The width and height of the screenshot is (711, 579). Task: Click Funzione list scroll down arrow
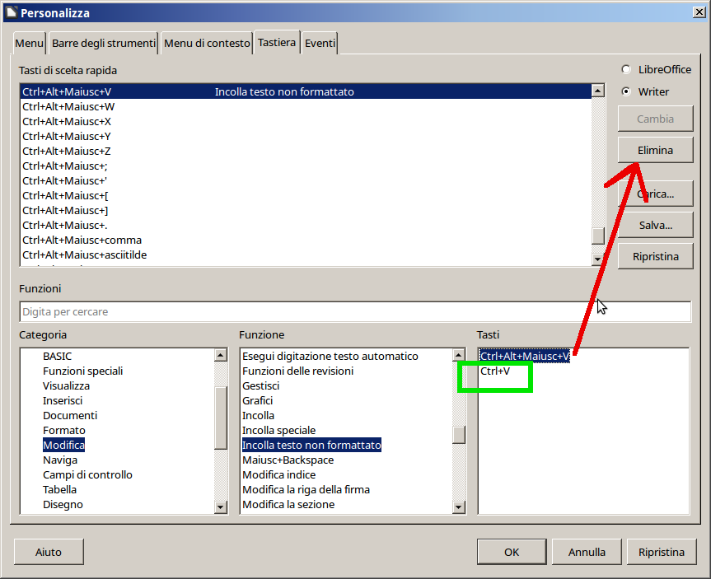click(x=459, y=507)
